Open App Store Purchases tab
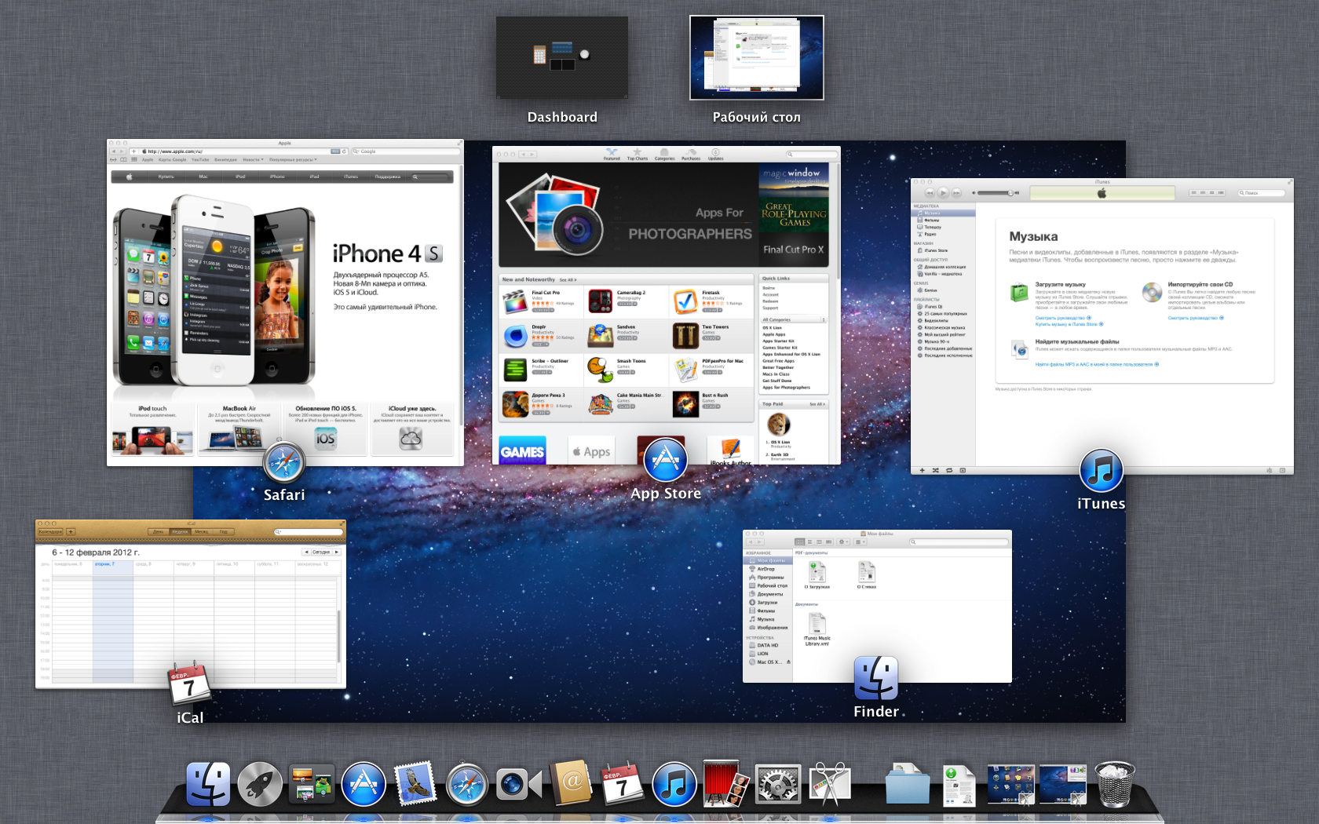 click(691, 155)
